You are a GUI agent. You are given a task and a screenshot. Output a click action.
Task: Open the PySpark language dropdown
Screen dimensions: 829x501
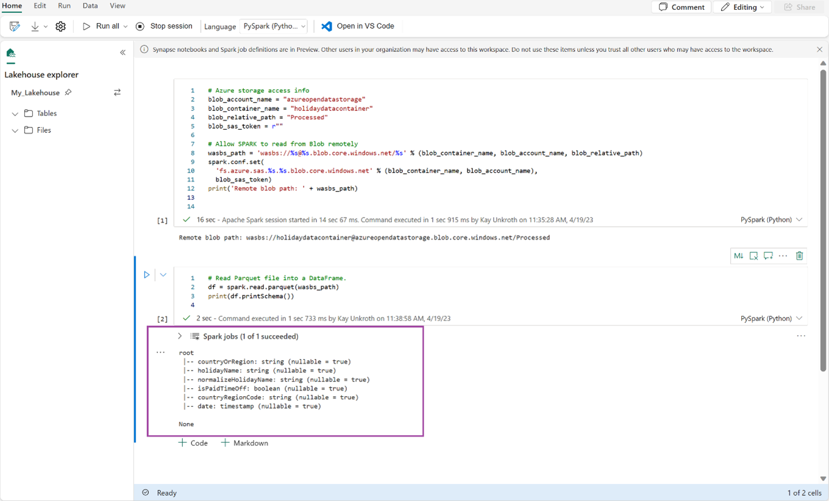(273, 26)
